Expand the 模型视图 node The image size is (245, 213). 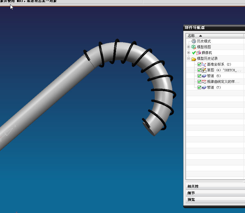click(x=189, y=47)
